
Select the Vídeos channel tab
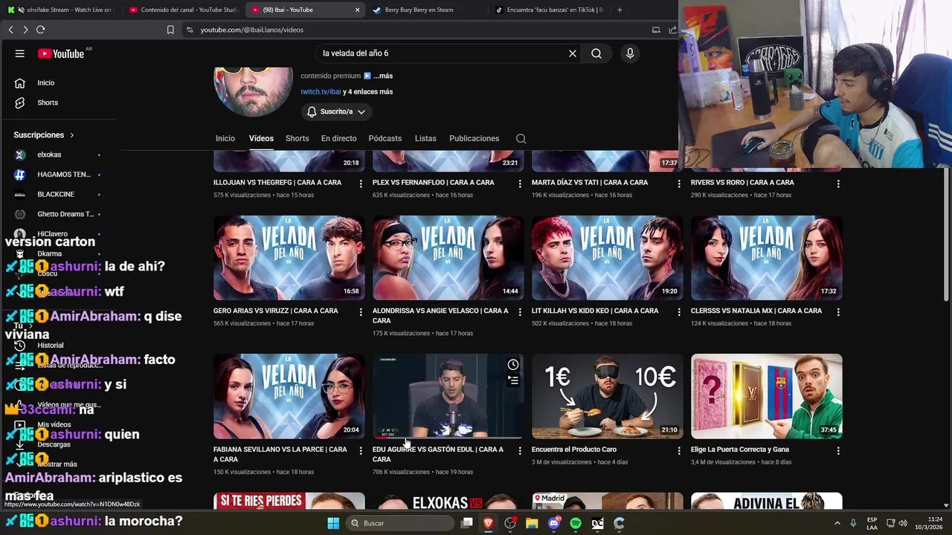click(261, 138)
